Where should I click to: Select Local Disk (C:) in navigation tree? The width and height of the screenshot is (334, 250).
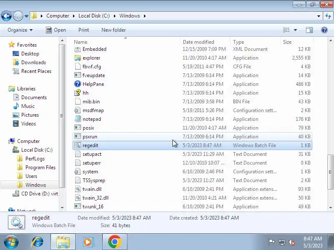[37, 150]
